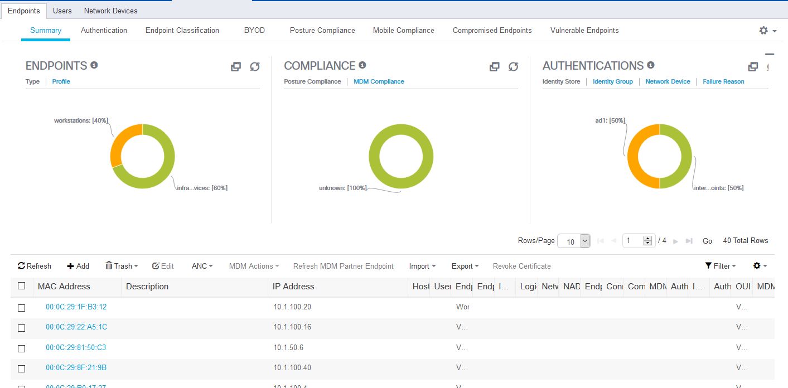Image resolution: width=788 pixels, height=388 pixels.
Task: Go to previous table page
Action: (x=614, y=241)
